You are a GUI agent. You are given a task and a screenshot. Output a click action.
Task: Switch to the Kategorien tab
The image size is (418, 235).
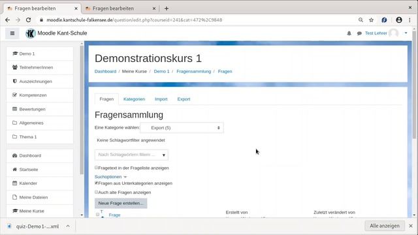coord(134,99)
